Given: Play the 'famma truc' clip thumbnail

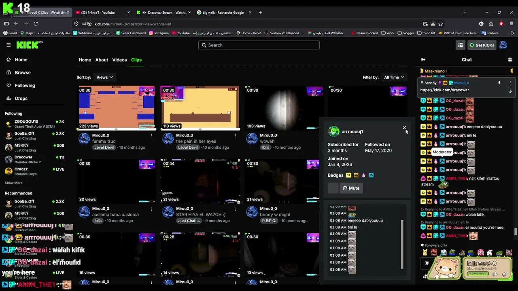Looking at the screenshot, I should pyautogui.click(x=117, y=108).
